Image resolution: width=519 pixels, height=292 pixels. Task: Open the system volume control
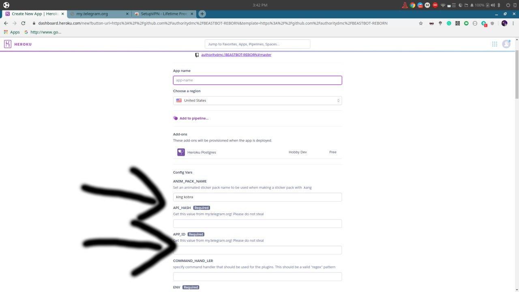coord(492,5)
